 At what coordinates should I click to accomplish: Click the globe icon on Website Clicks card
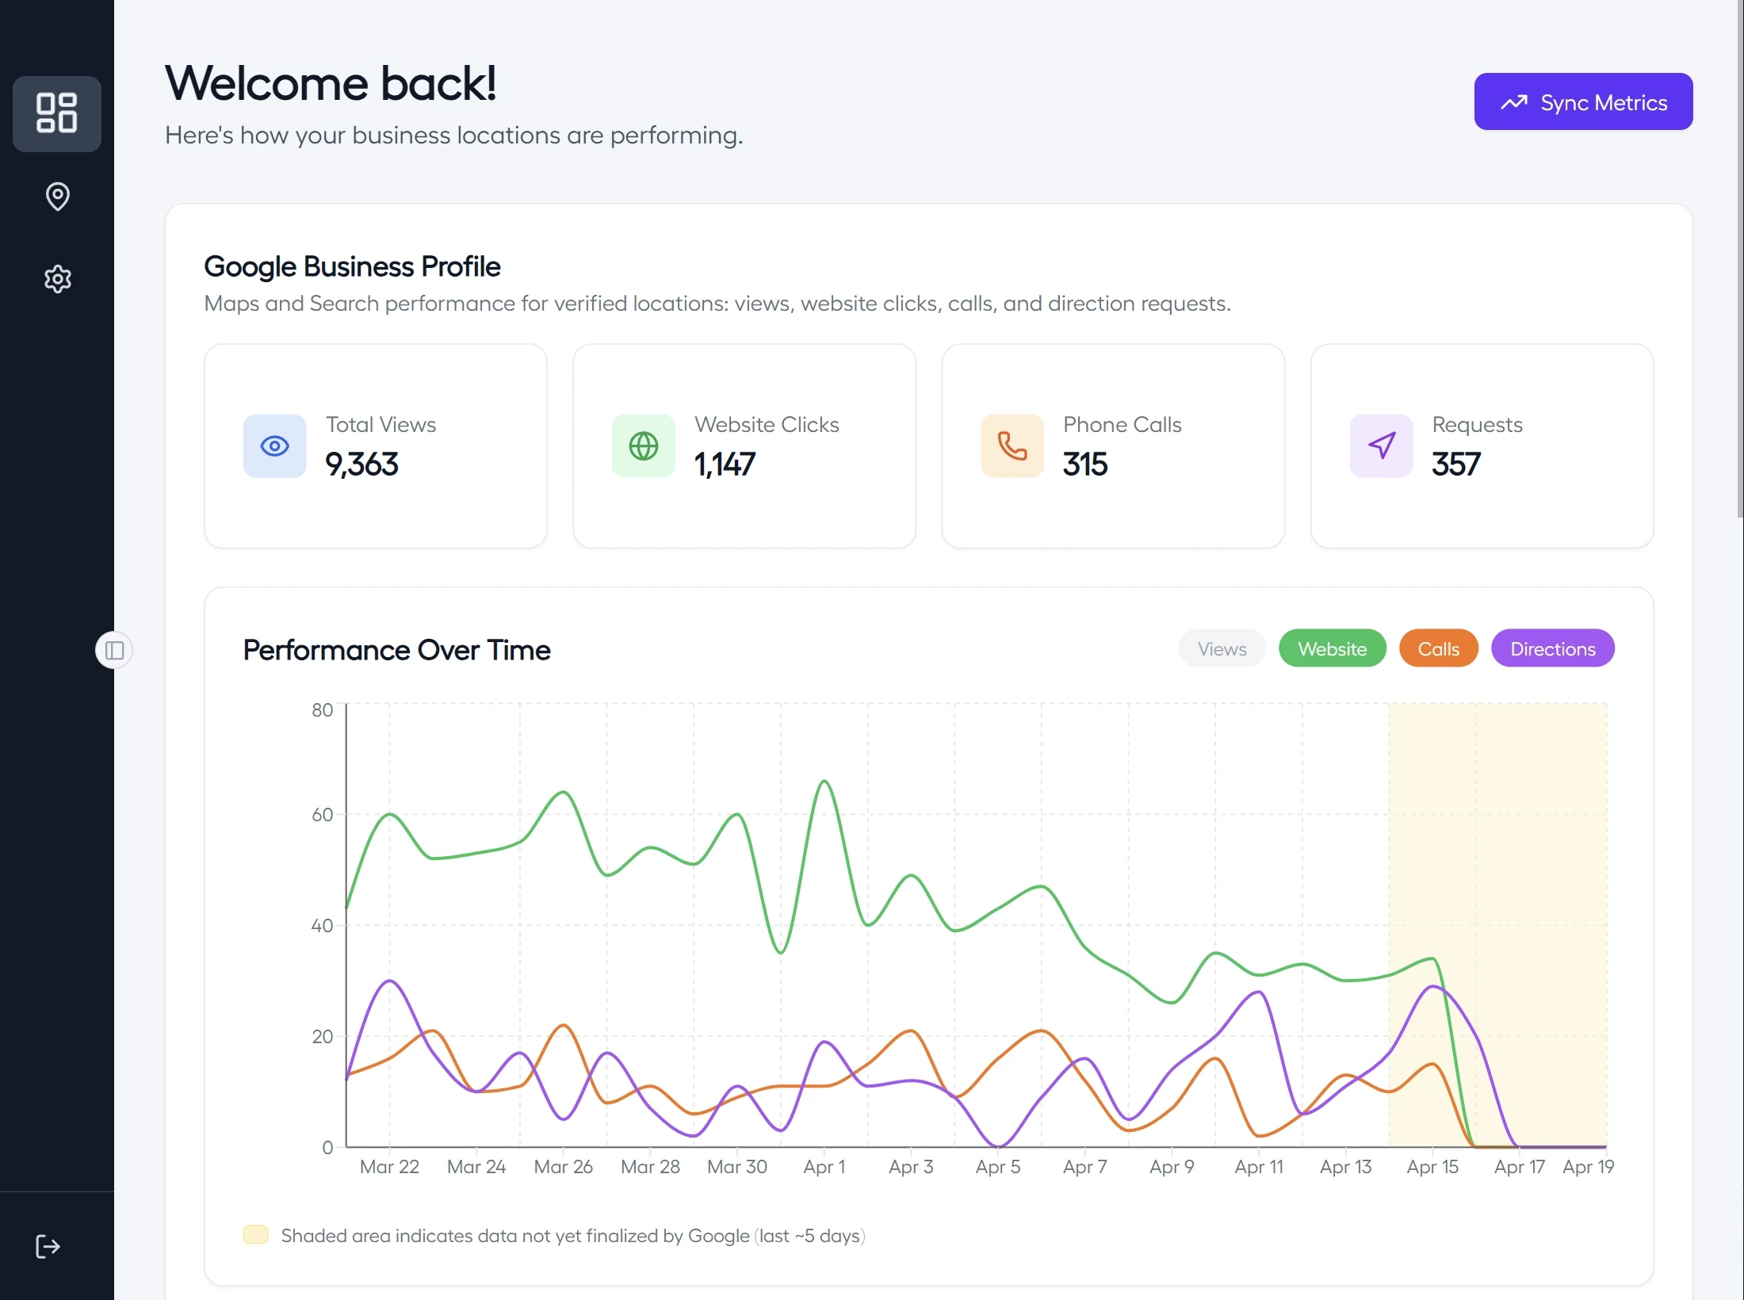[x=643, y=446]
